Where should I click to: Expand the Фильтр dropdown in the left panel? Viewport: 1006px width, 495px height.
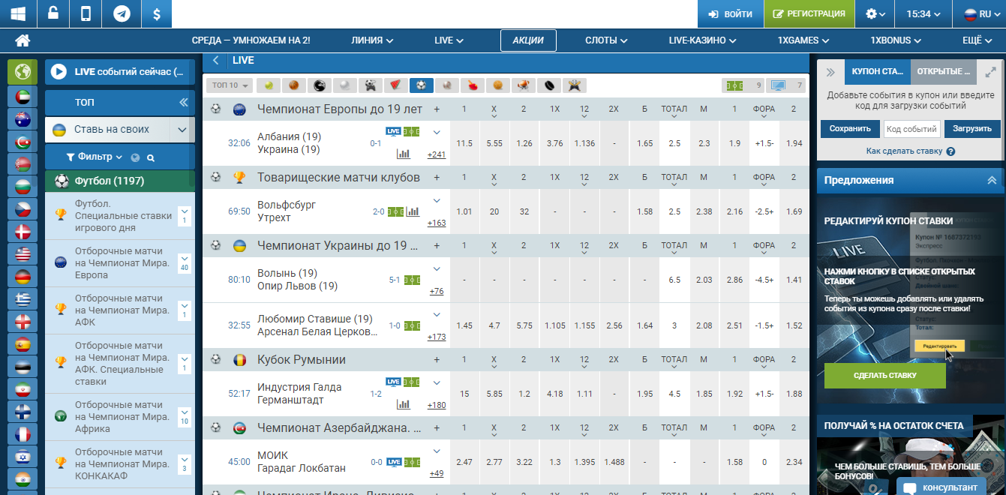[94, 157]
